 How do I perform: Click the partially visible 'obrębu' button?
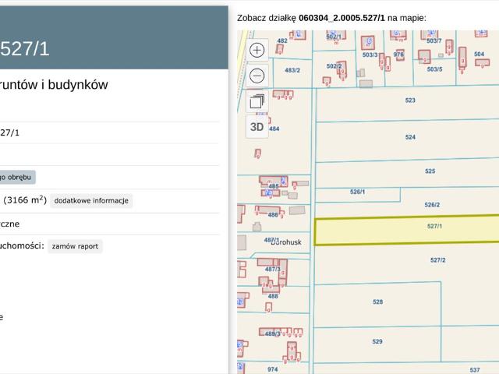click(x=17, y=177)
